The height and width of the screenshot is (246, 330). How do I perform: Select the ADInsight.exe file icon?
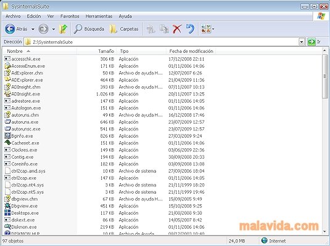7,94
